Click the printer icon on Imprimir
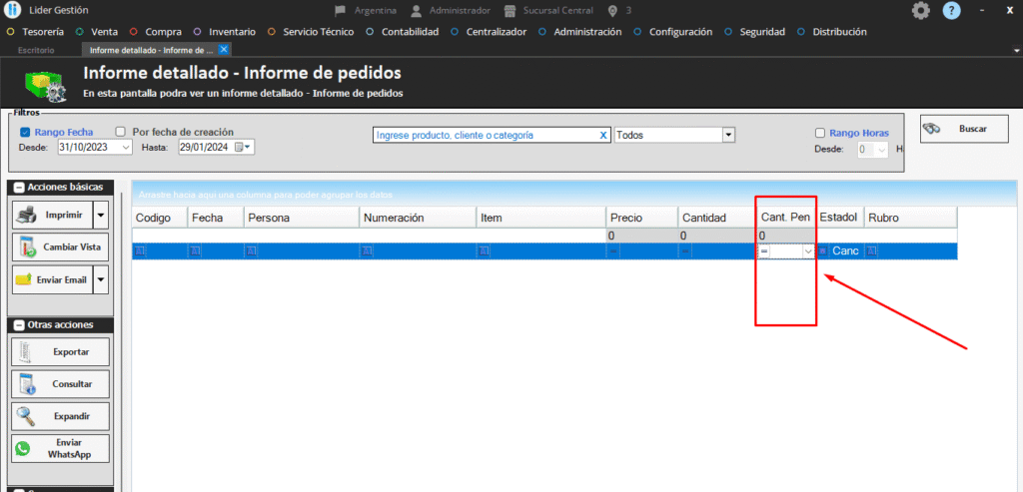 pyautogui.click(x=28, y=215)
